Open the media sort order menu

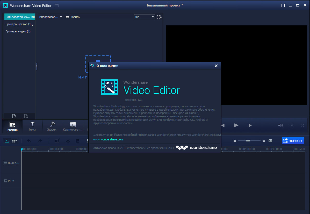(159, 17)
